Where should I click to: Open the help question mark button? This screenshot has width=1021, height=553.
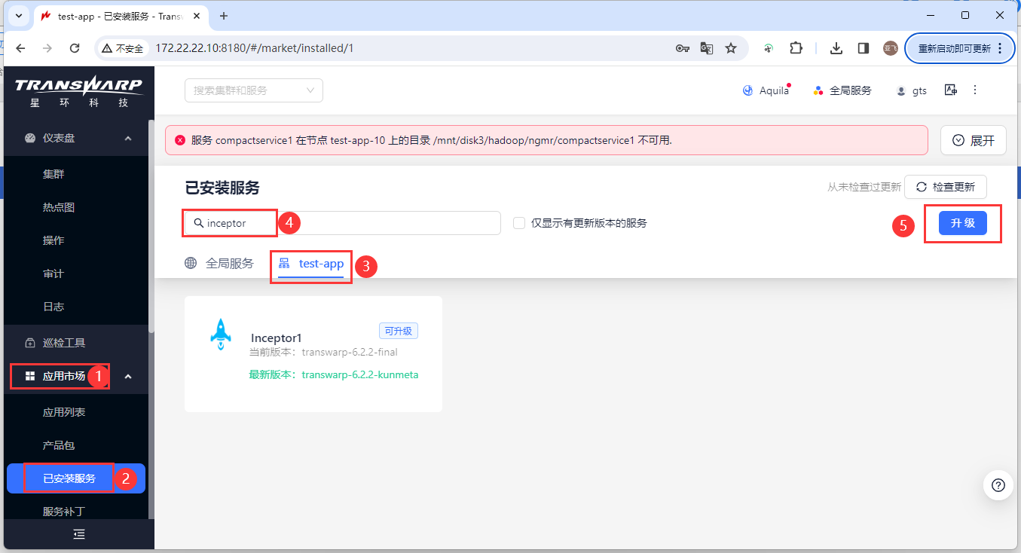click(x=998, y=484)
